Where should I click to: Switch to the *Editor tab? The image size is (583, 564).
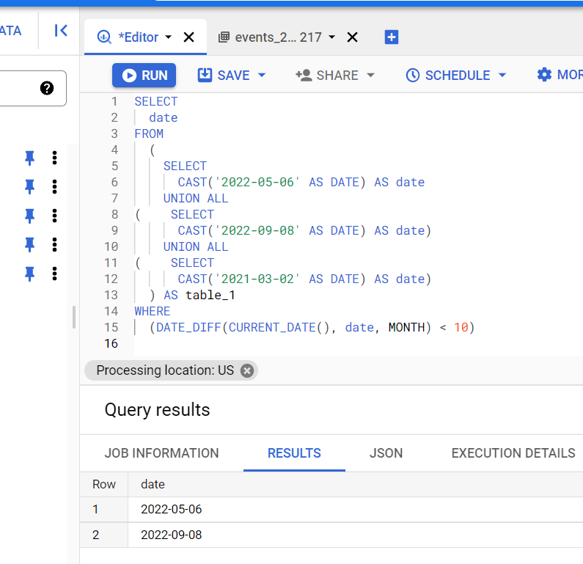point(139,37)
